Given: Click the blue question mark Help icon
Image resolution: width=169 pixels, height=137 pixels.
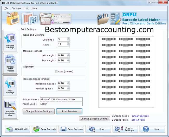Looking at the screenshot, I should [146, 129].
